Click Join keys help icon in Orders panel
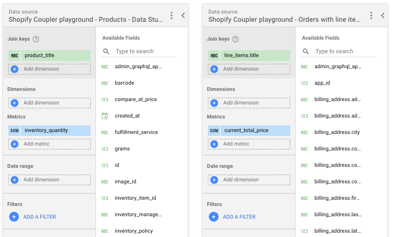The width and height of the screenshot is (393, 237). pyautogui.click(x=236, y=39)
